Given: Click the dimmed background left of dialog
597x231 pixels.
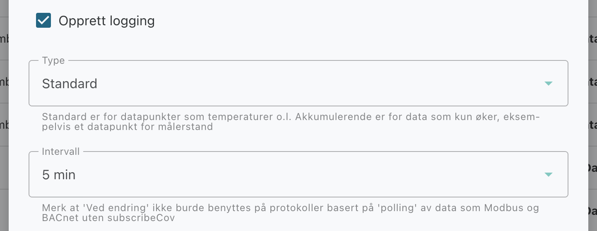Looking at the screenshot, I should pos(4,116).
